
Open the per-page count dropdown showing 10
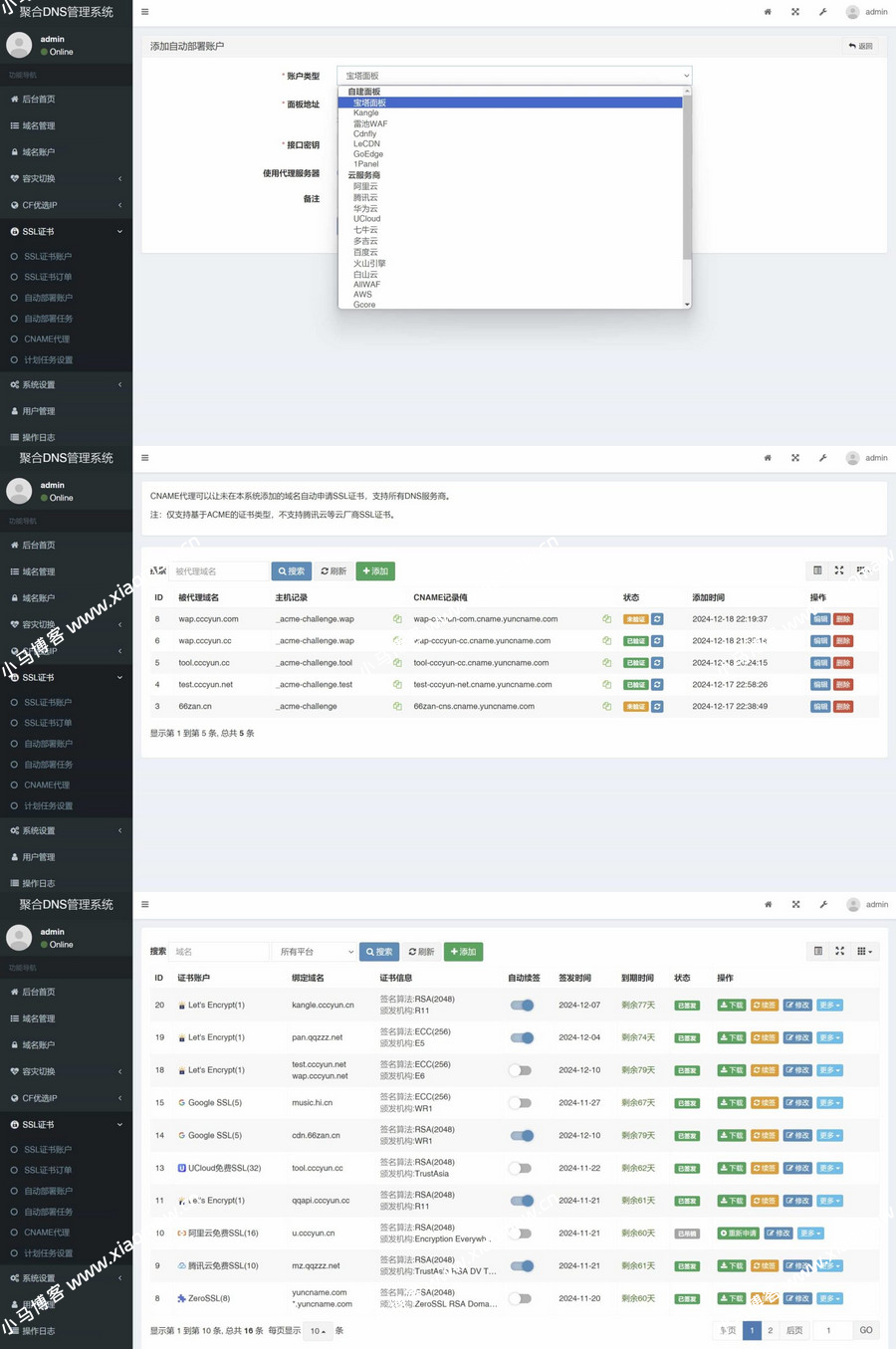click(x=318, y=1331)
